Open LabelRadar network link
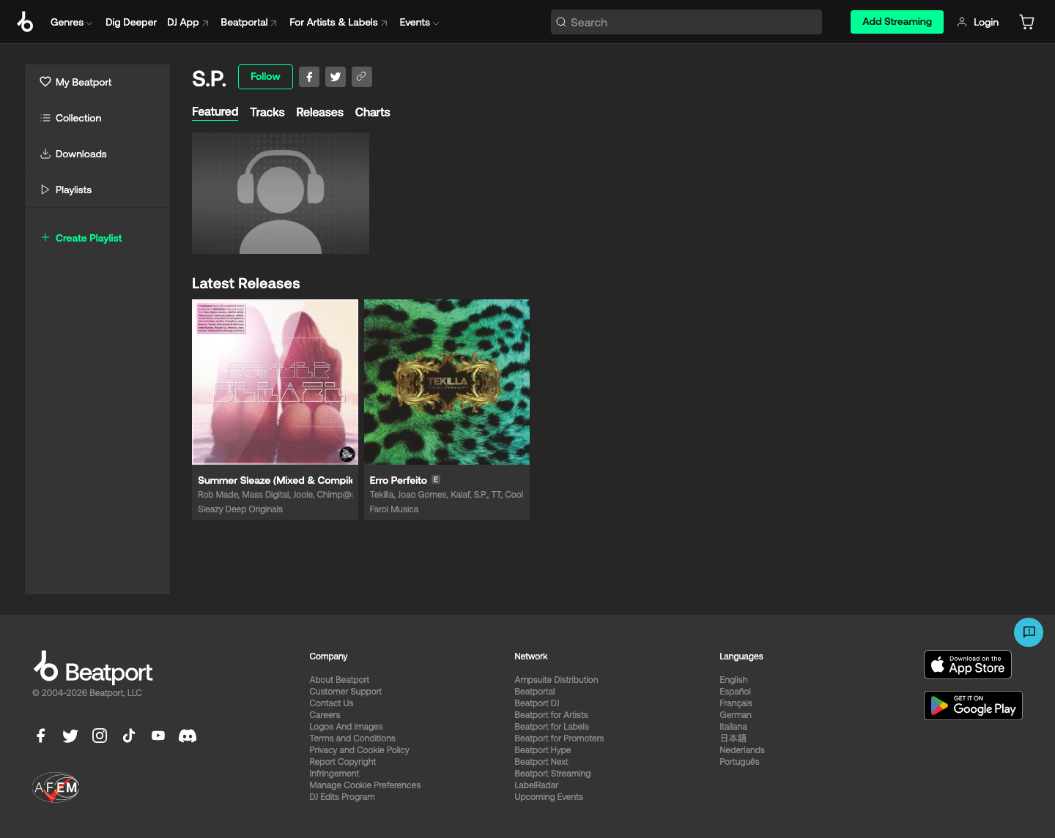Image resolution: width=1055 pixels, height=838 pixels. point(536,785)
